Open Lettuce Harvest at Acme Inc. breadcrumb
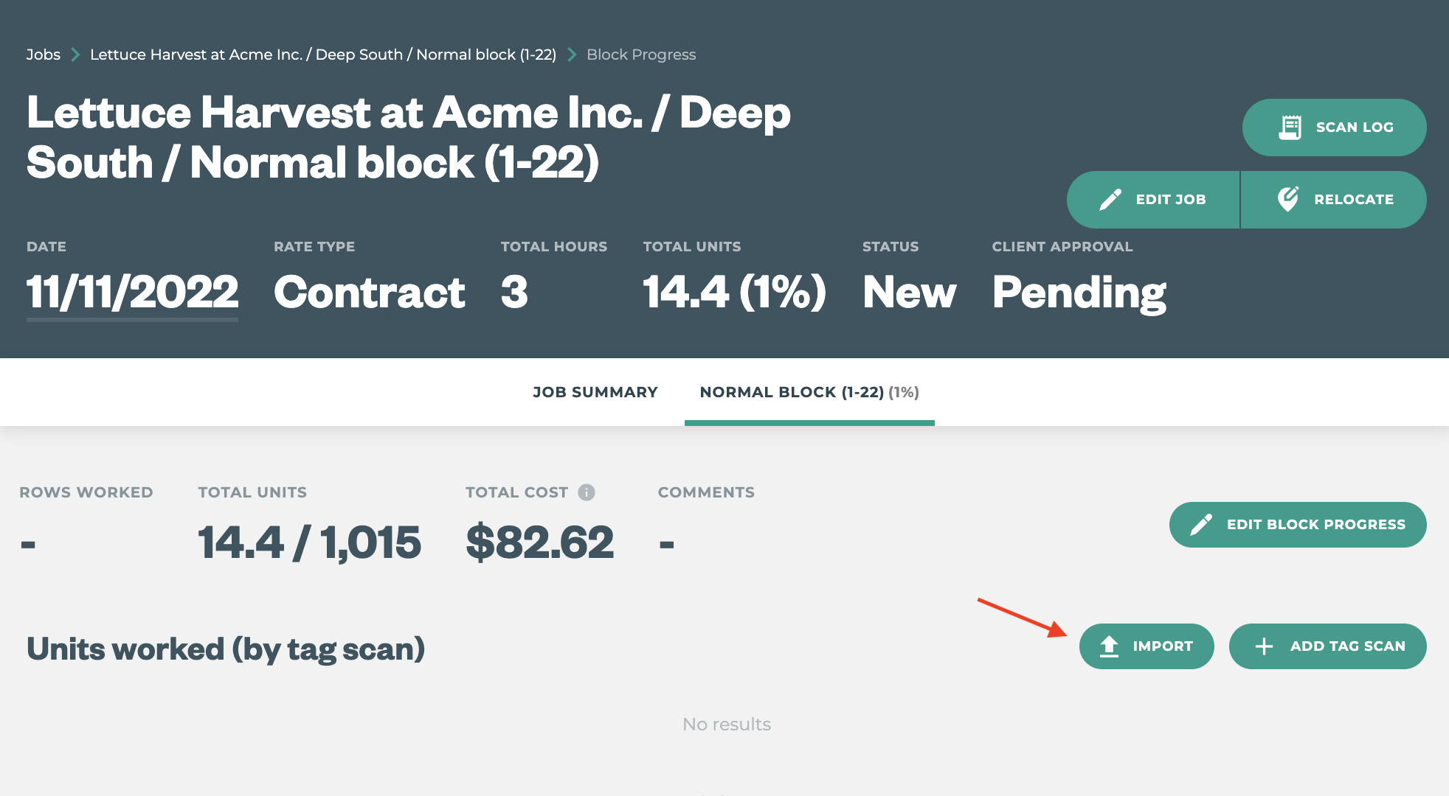Viewport: 1449px width, 796px height. point(323,55)
